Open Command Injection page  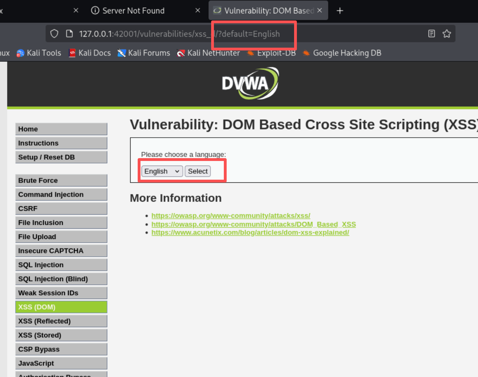click(61, 195)
